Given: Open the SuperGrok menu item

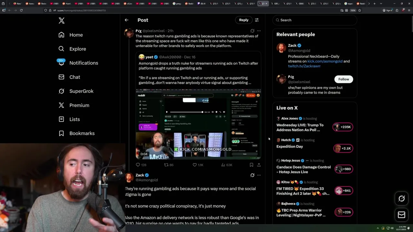Looking at the screenshot, I should (x=76, y=91).
